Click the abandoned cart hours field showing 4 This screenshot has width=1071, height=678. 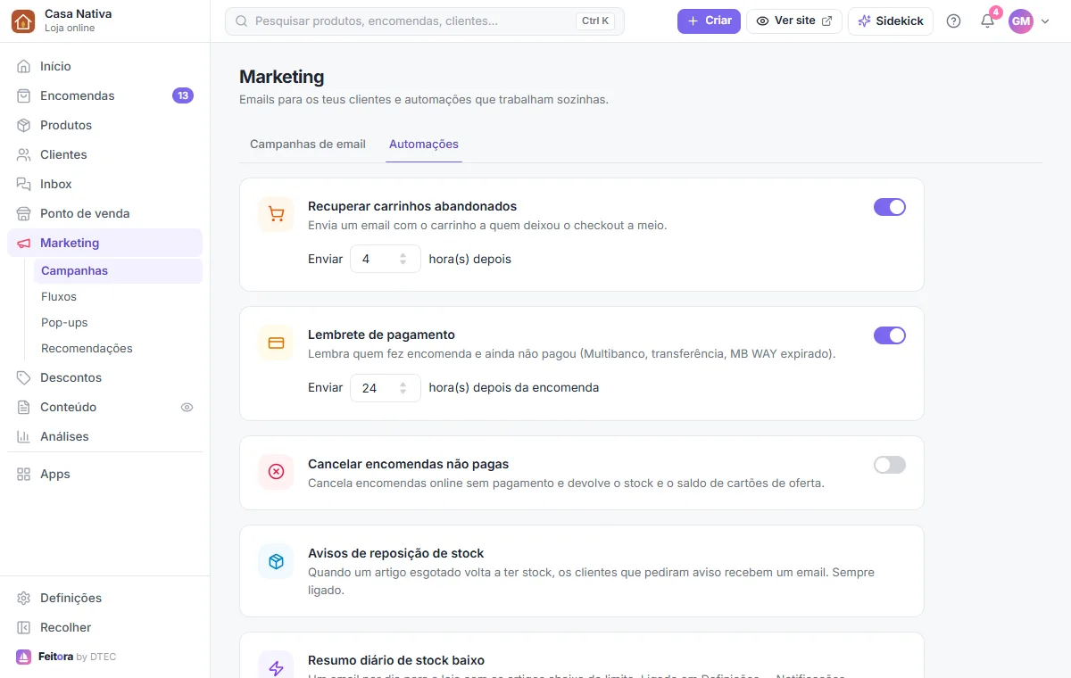(x=386, y=259)
